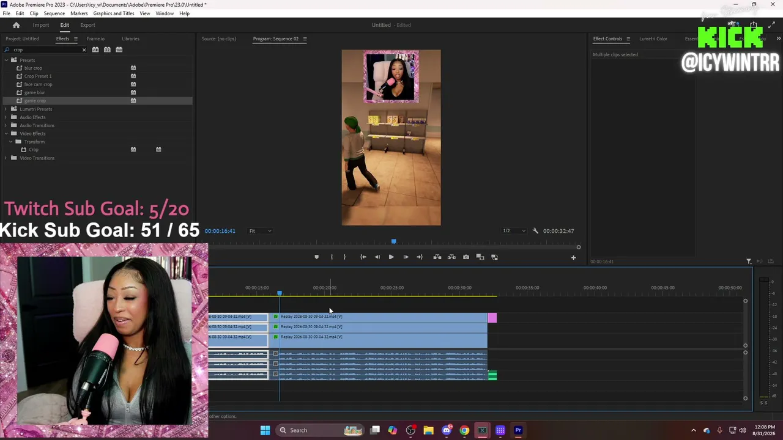Collapse the Presets folder
The width and height of the screenshot is (783, 440).
click(6, 60)
